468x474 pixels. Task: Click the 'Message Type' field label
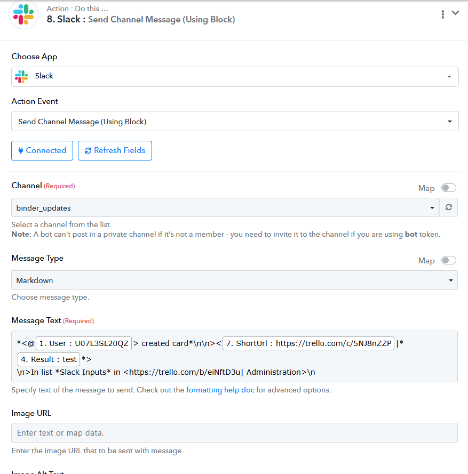tap(37, 258)
